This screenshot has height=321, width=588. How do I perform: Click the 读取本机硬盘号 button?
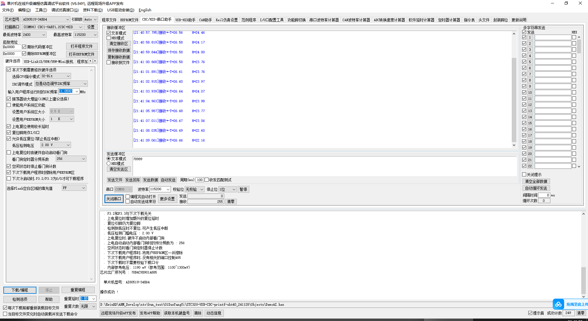177,313
